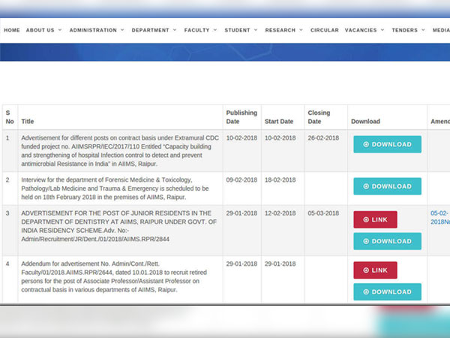Select start date 18-02-2018 cell
The image size is (450, 338).
point(280,180)
